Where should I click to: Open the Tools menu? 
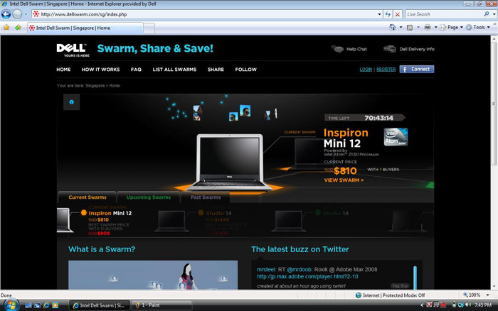tap(478, 27)
